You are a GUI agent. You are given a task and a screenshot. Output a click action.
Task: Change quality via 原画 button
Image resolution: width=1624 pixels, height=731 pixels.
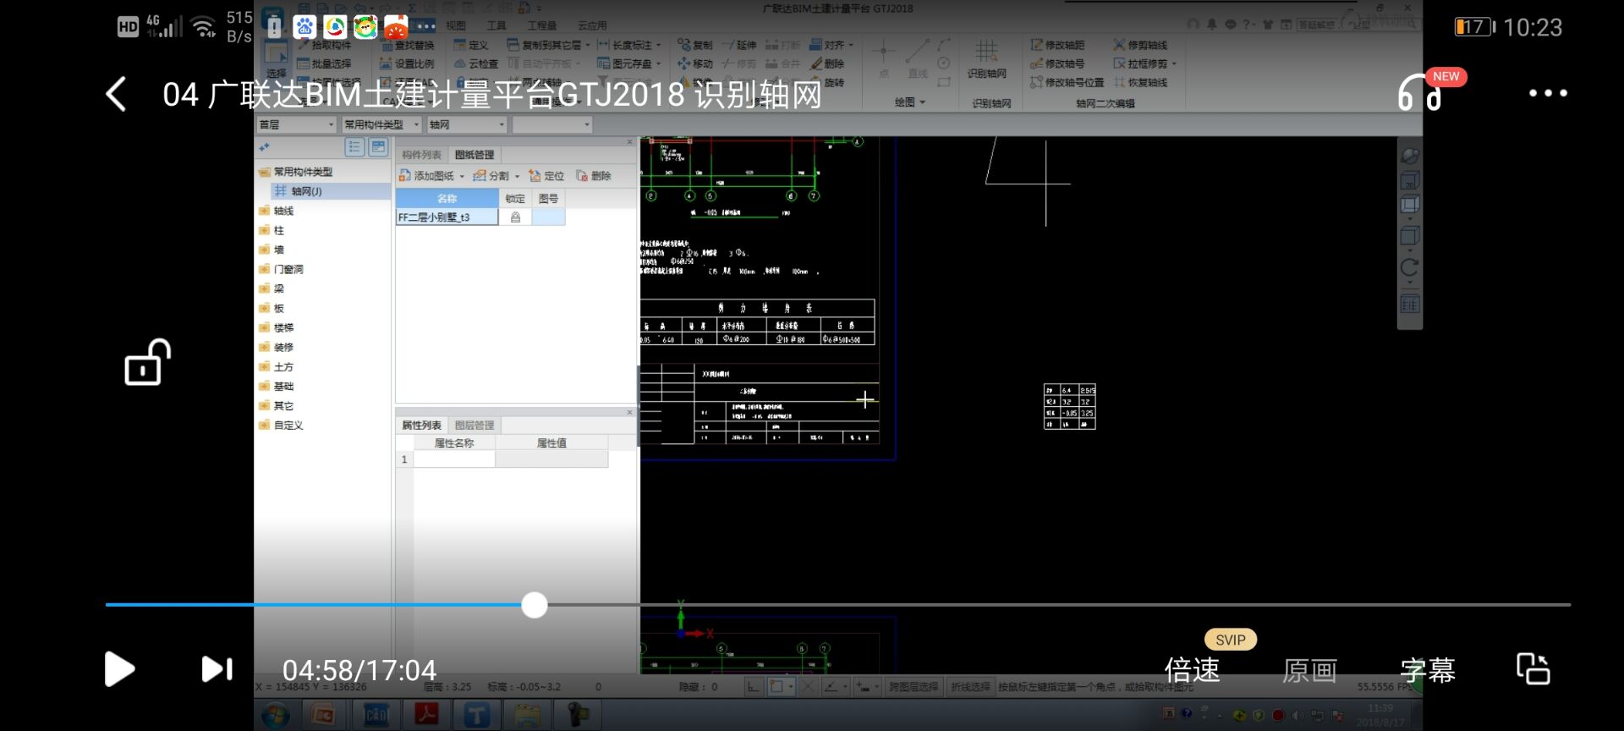(1309, 670)
